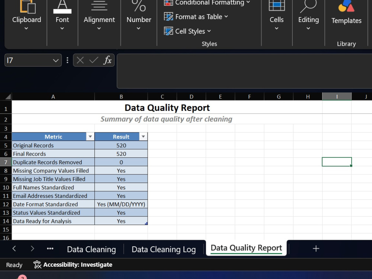The width and height of the screenshot is (372, 279).
Task: Open the Metric column filter dropdown
Action: click(x=90, y=137)
